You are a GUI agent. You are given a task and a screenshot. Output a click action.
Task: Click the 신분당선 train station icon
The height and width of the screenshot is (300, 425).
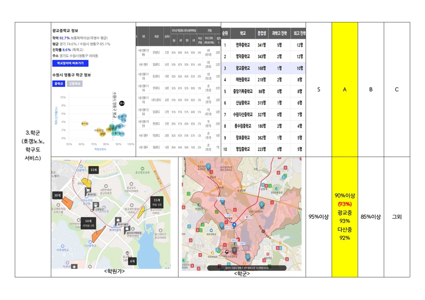[96, 205]
